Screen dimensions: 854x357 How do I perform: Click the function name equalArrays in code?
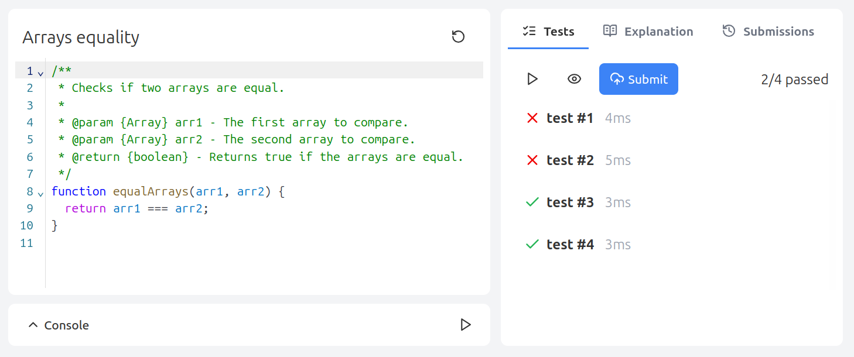[151, 191]
